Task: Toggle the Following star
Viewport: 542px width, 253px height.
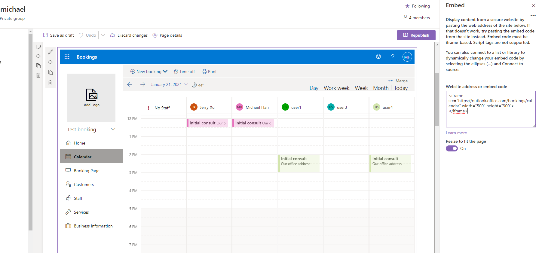Action: 407,6
